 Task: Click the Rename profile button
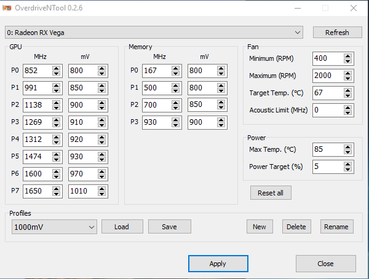pos(337,227)
